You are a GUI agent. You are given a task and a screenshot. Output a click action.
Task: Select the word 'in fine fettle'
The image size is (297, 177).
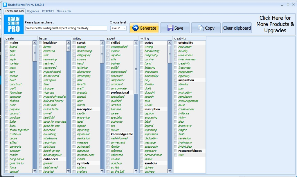point(51,109)
